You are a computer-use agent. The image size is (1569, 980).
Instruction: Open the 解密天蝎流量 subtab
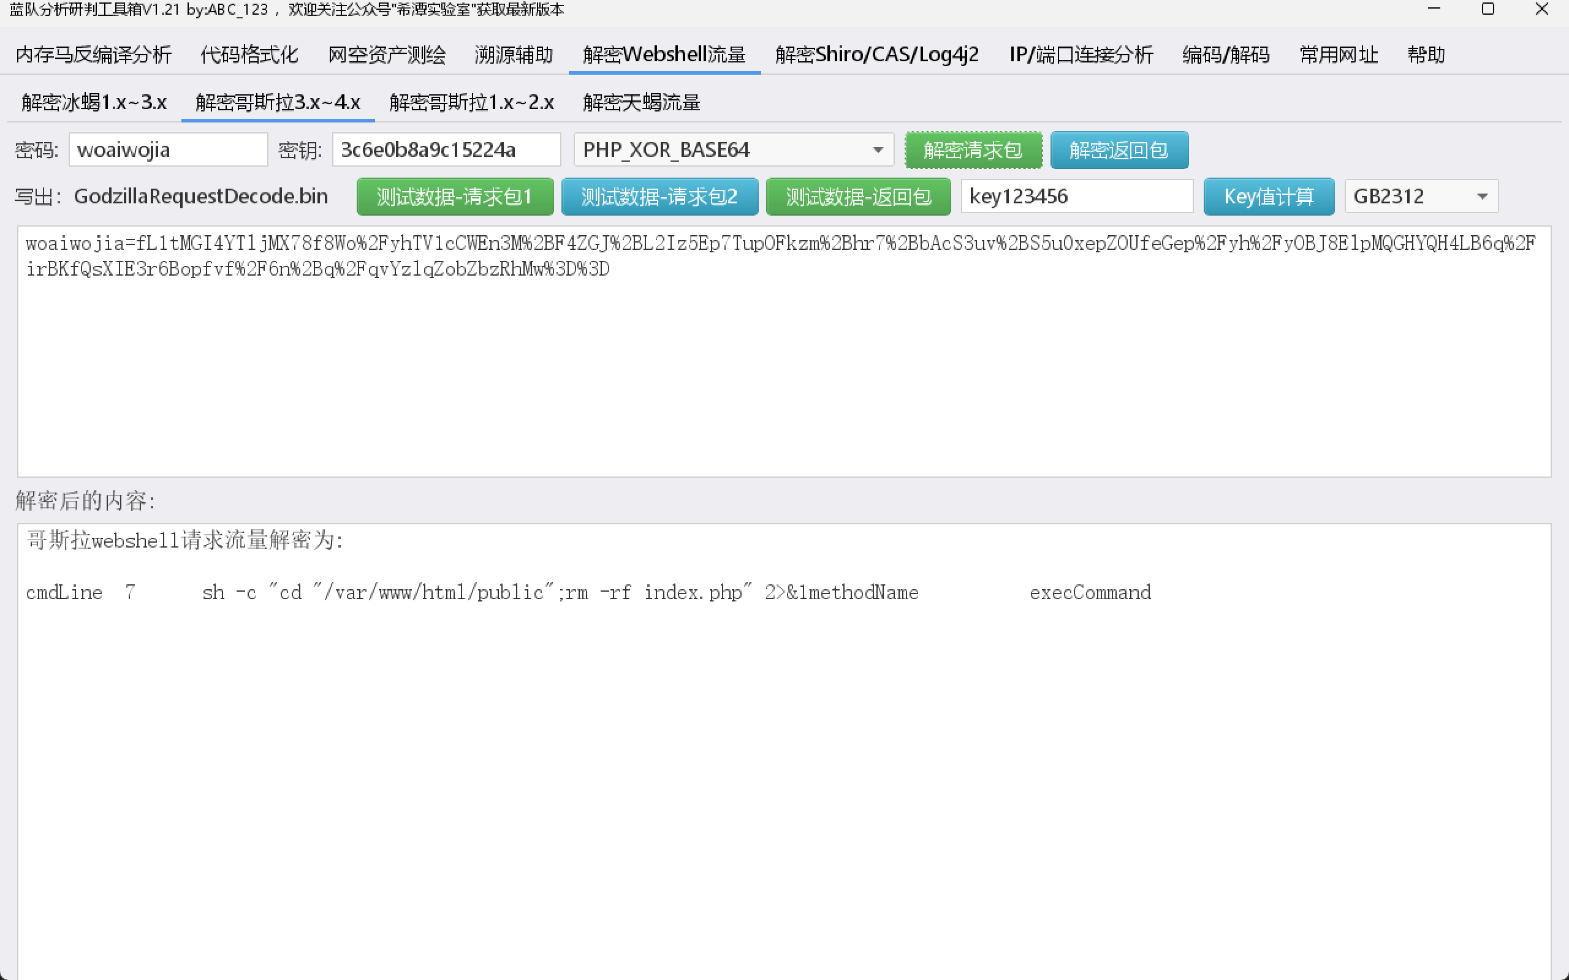tap(641, 102)
